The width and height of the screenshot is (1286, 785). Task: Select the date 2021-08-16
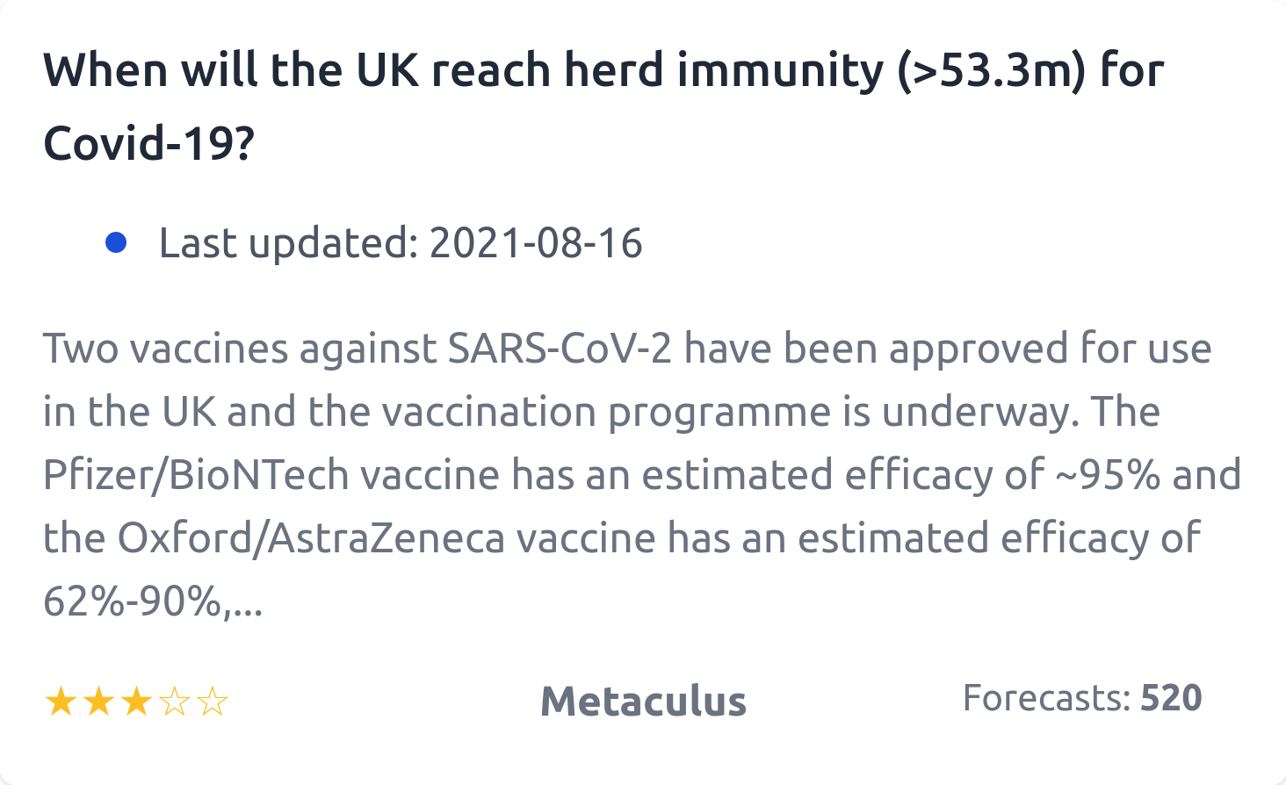pyautogui.click(x=536, y=243)
